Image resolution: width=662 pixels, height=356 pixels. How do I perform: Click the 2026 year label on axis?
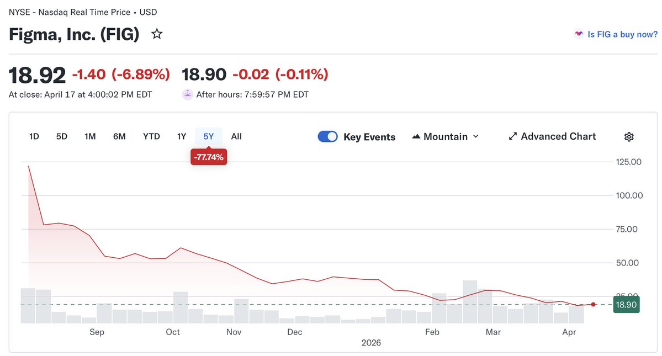click(x=371, y=343)
